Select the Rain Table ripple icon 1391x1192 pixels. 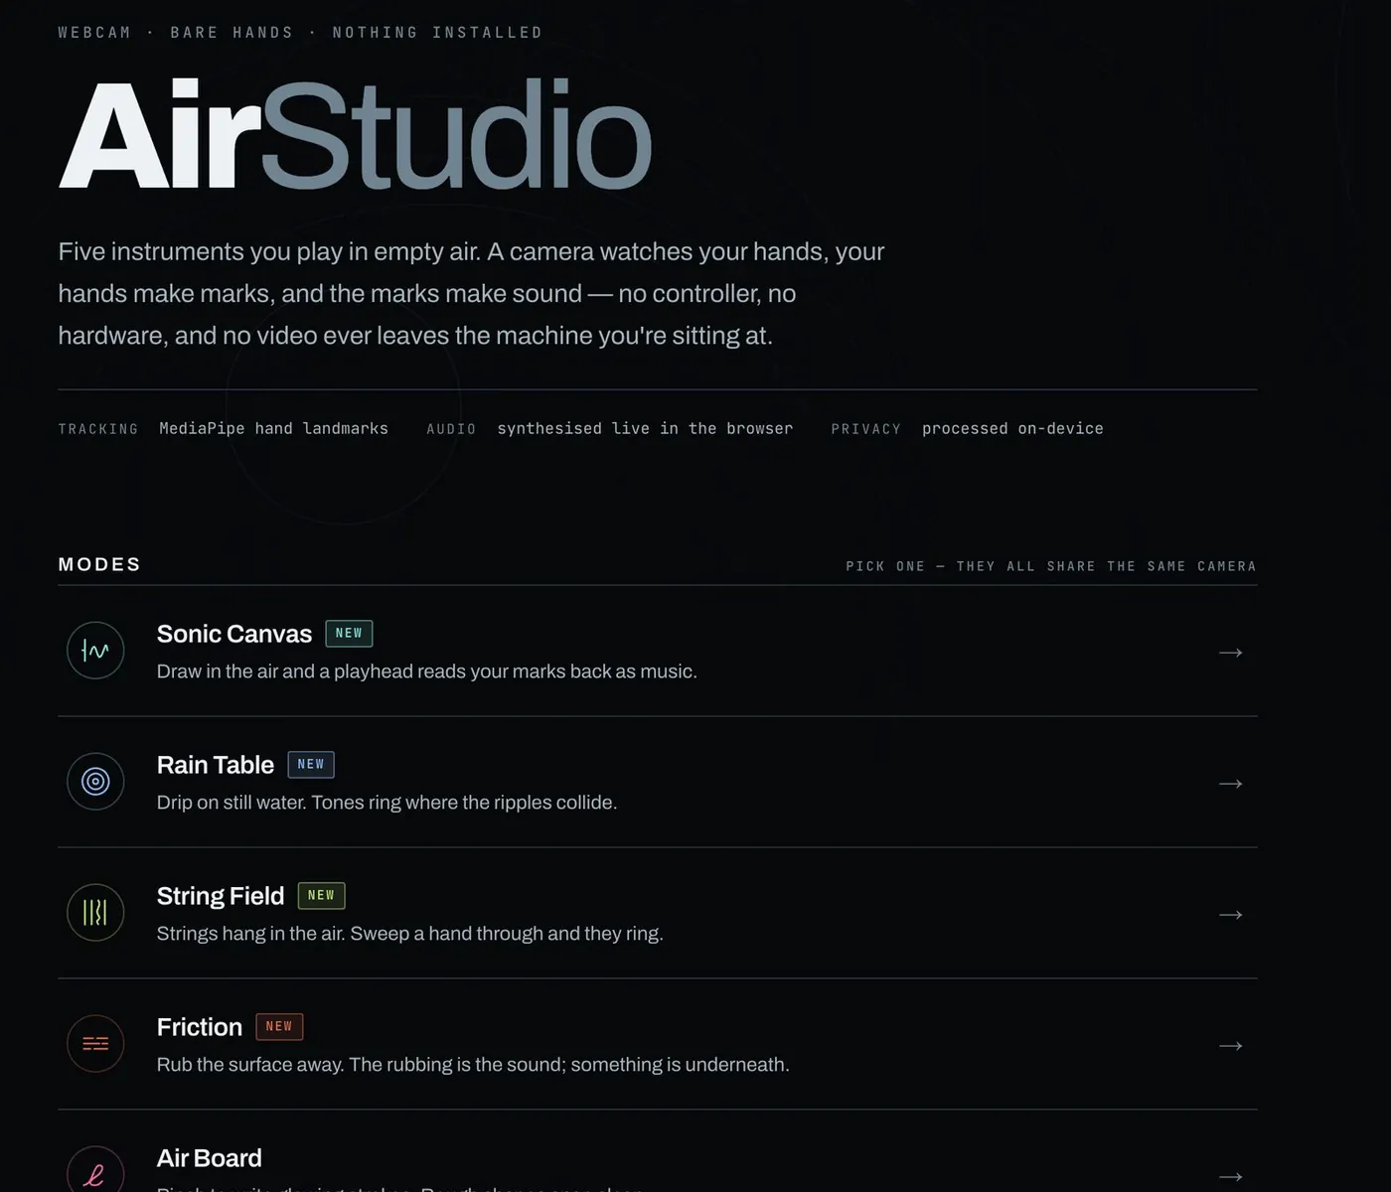coord(95,782)
